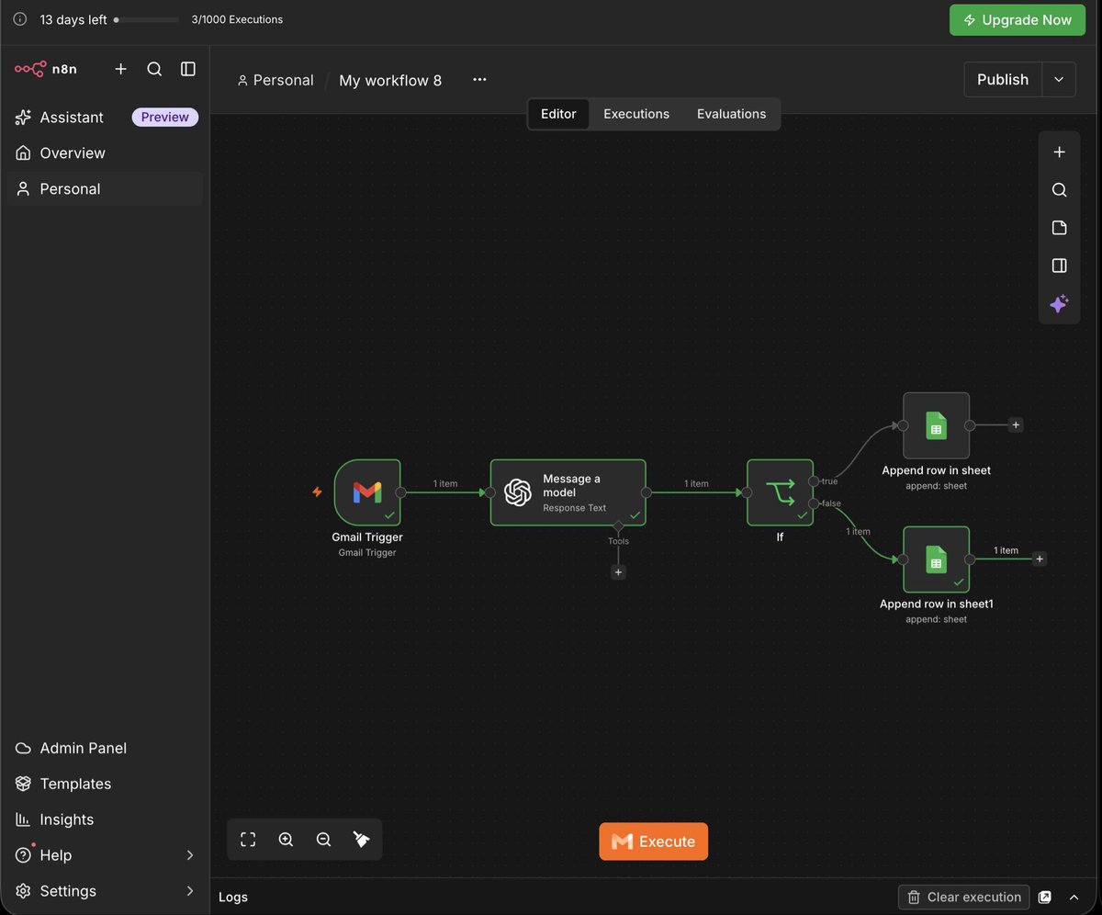Image resolution: width=1102 pixels, height=915 pixels.
Task: Open the workflow three-dot menu
Action: pos(479,80)
